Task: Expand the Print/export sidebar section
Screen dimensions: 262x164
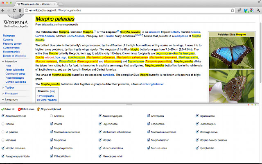Action: [x=3, y=94]
